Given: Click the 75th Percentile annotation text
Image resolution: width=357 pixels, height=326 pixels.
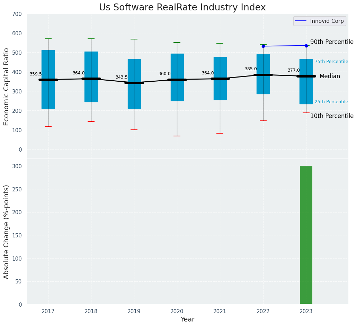Looking at the screenshot, I should [331, 62].
